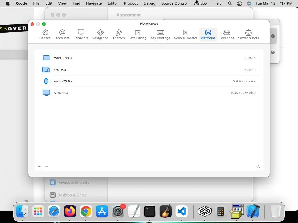
Task: Open Launchpad from the Dock
Action: [x=38, y=211]
